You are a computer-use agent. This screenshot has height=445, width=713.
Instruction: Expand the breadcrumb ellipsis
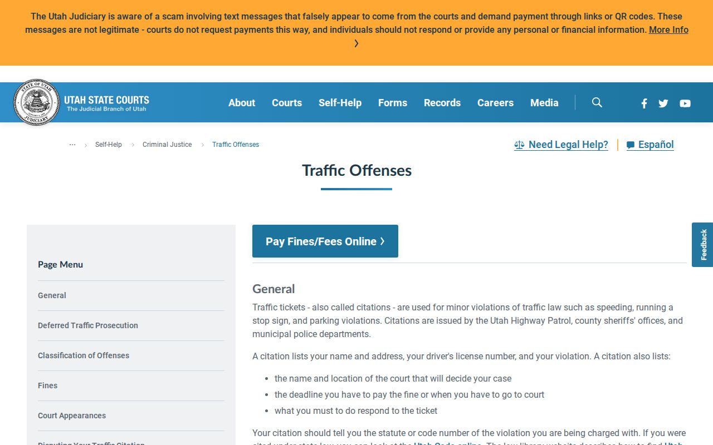[72, 145]
